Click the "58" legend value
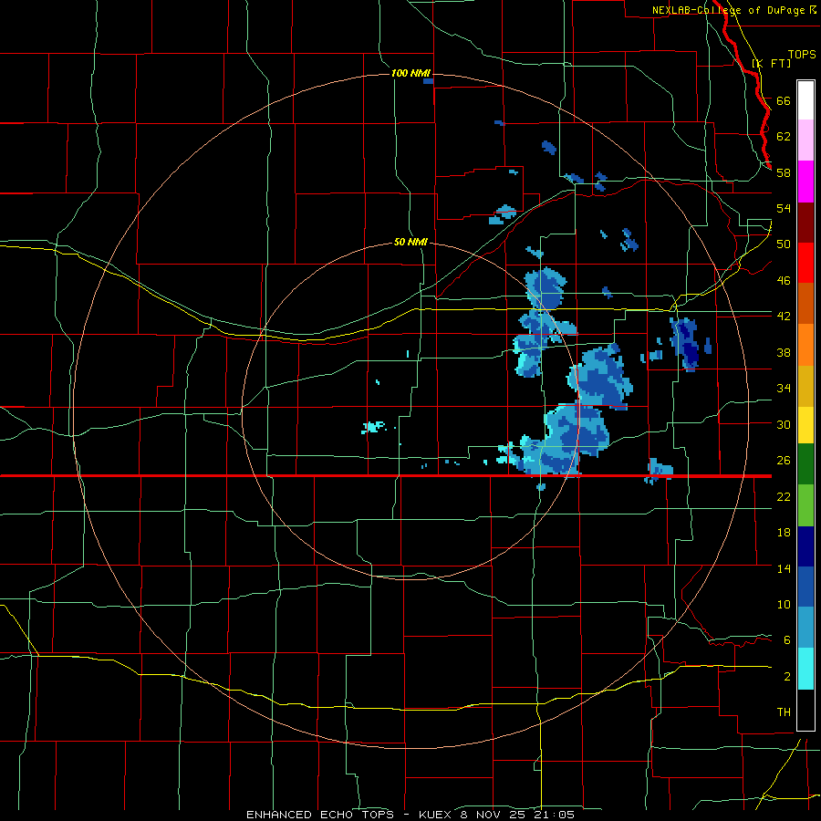This screenshot has width=821, height=821. (x=784, y=172)
